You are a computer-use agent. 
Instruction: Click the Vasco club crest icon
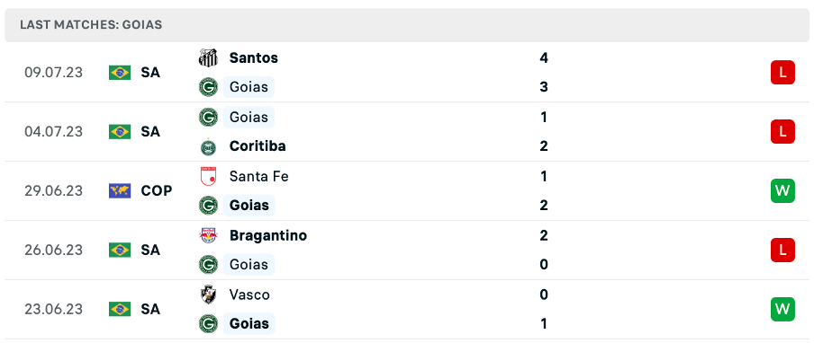(x=208, y=295)
